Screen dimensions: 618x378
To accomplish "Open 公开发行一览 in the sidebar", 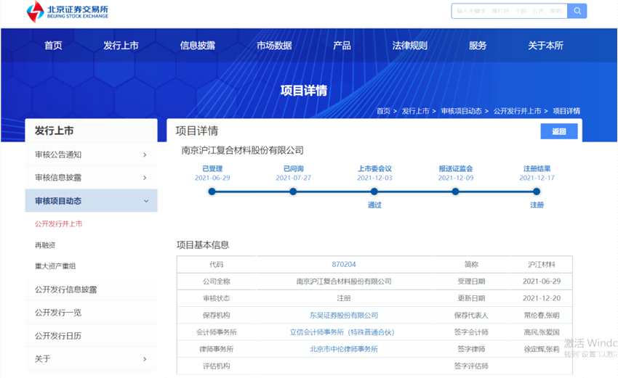I will coord(58,313).
